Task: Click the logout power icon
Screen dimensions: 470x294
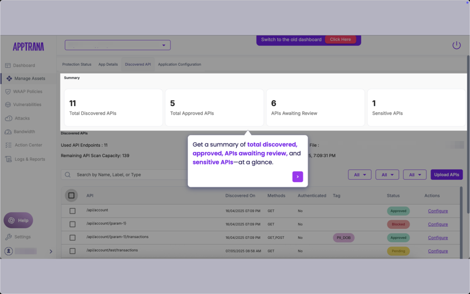Action: click(456, 45)
